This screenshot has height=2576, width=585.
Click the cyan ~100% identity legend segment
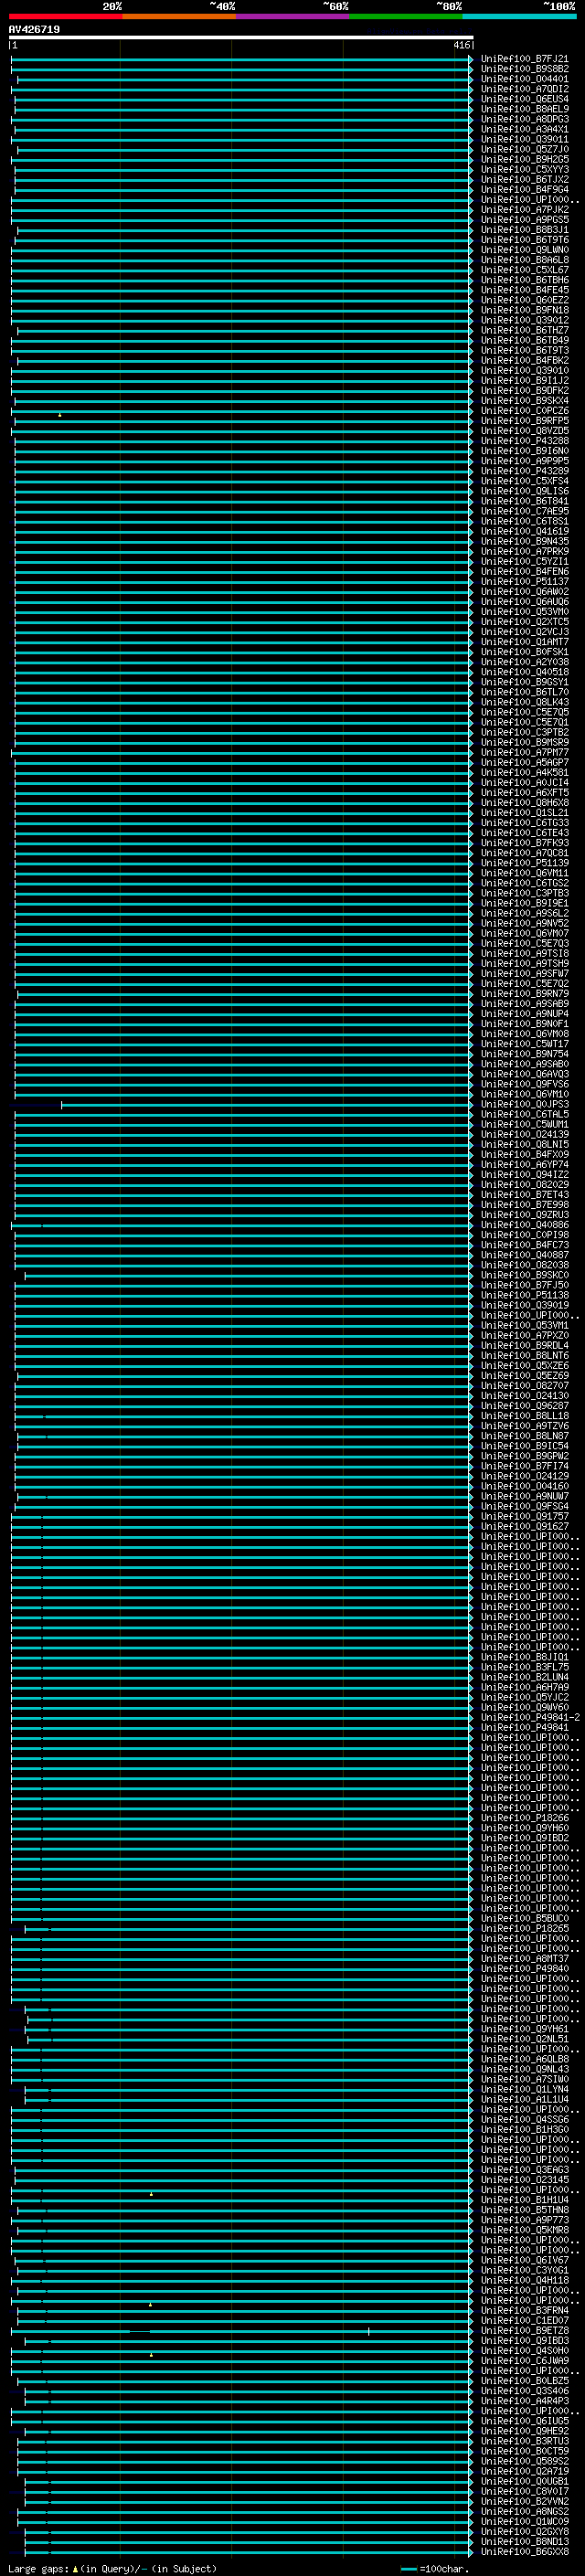[519, 16]
